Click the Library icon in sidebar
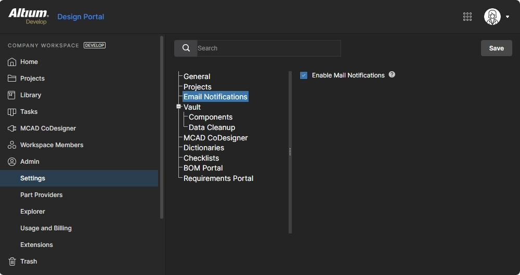 tap(12, 95)
